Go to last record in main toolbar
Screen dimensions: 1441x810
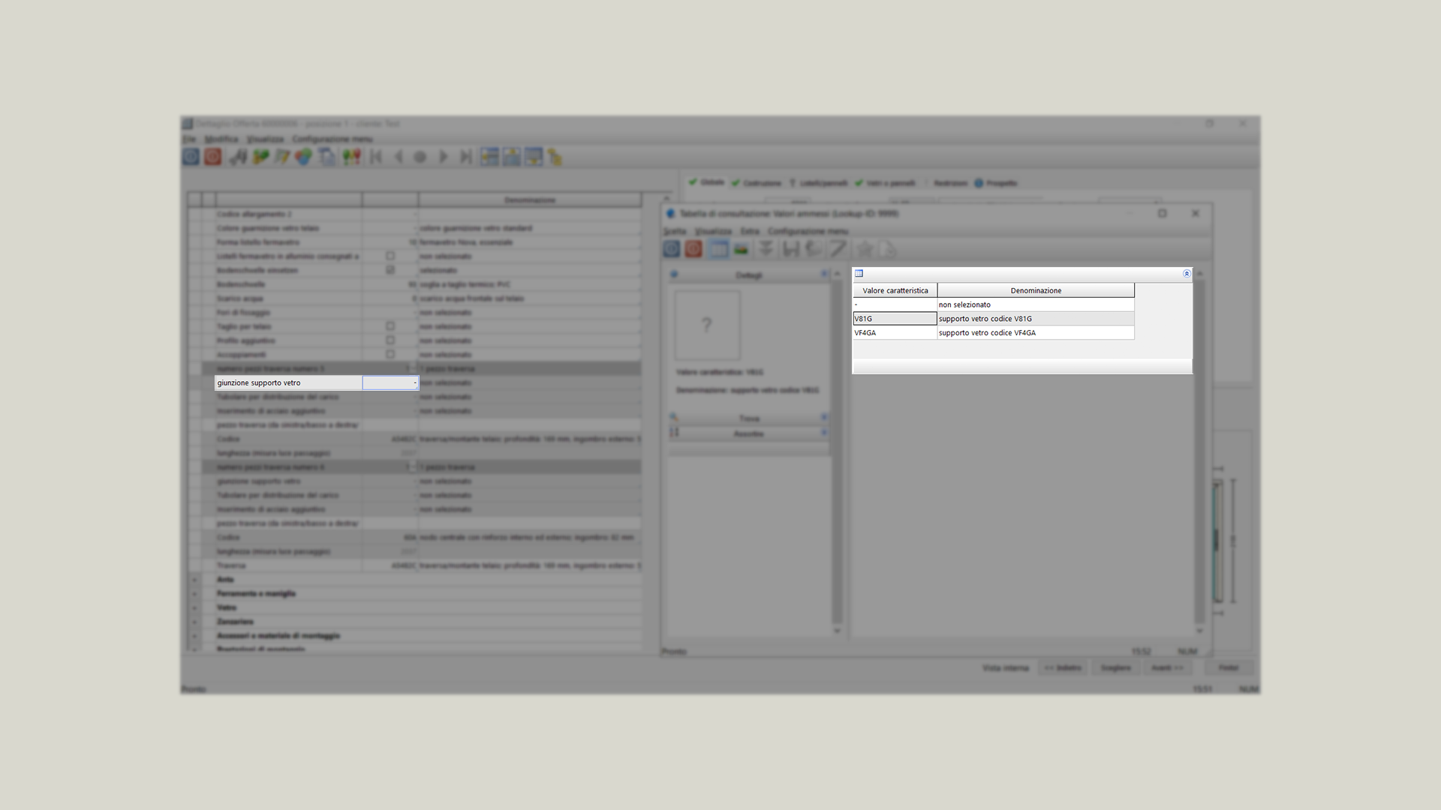466,157
